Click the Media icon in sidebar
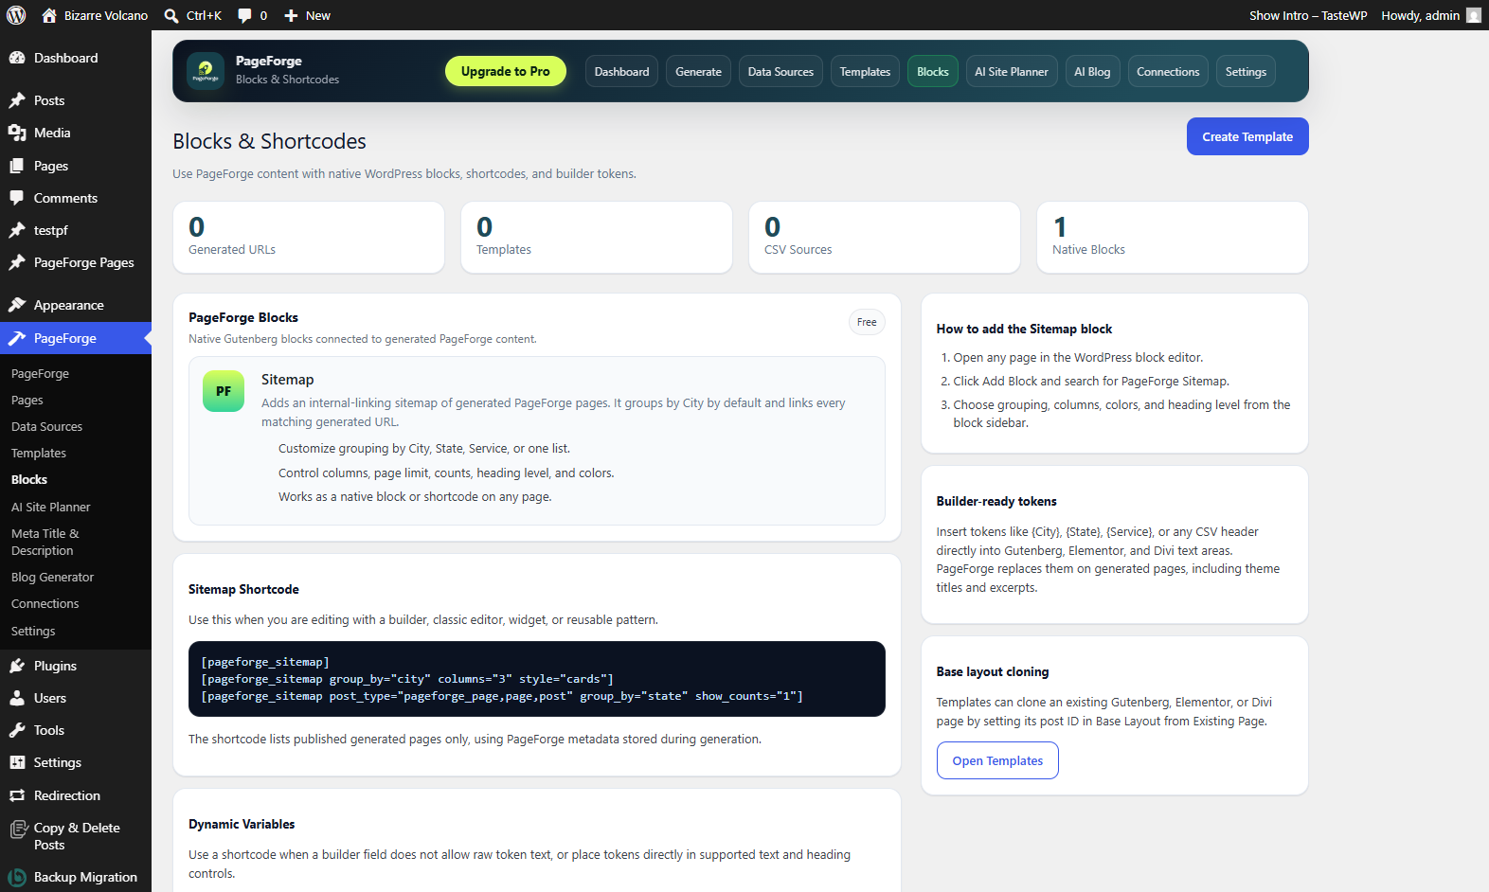This screenshot has height=892, width=1489. click(17, 133)
